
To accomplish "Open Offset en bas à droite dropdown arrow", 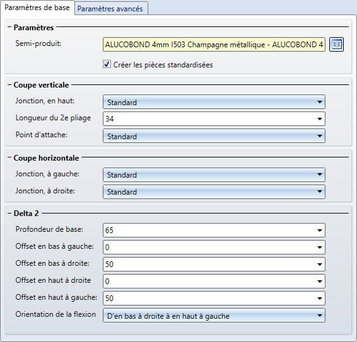I will [319, 265].
